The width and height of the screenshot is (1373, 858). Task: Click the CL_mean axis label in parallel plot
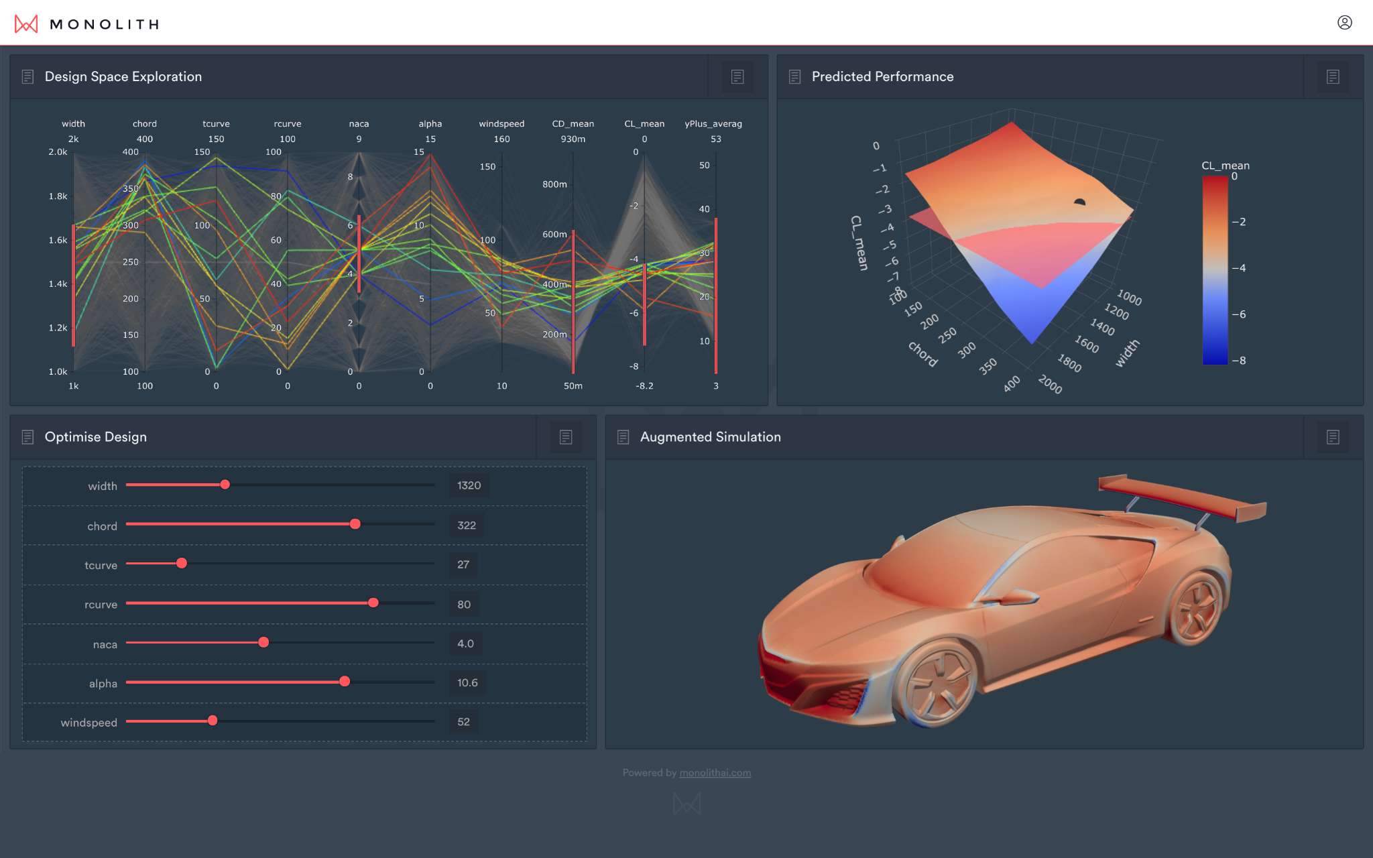click(644, 124)
